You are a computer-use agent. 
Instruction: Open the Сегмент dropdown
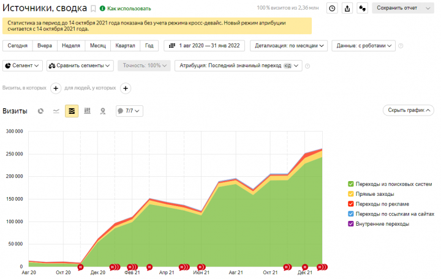[x=23, y=65]
